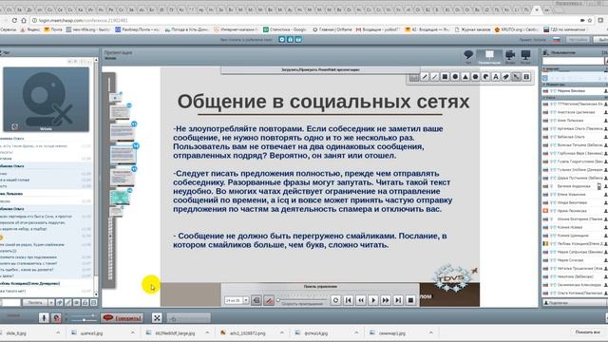Click the reload loop button in control panel
Image resolution: width=608 pixels, height=342 pixels.
click(x=335, y=300)
